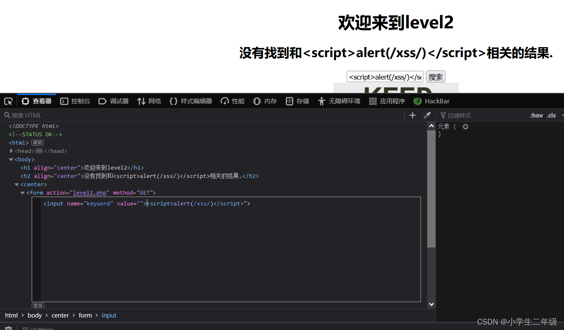The height and width of the screenshot is (330, 564).
Task: Select the eyedropper color picker icon
Action: tap(427, 115)
